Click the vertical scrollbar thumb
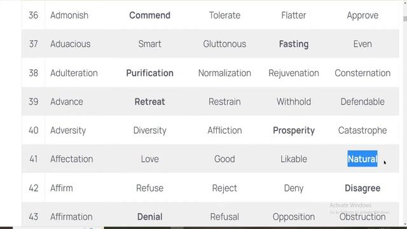The width and height of the screenshot is (407, 229). point(405,18)
